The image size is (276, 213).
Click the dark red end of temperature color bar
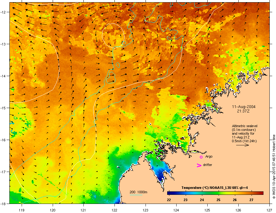point(261,193)
